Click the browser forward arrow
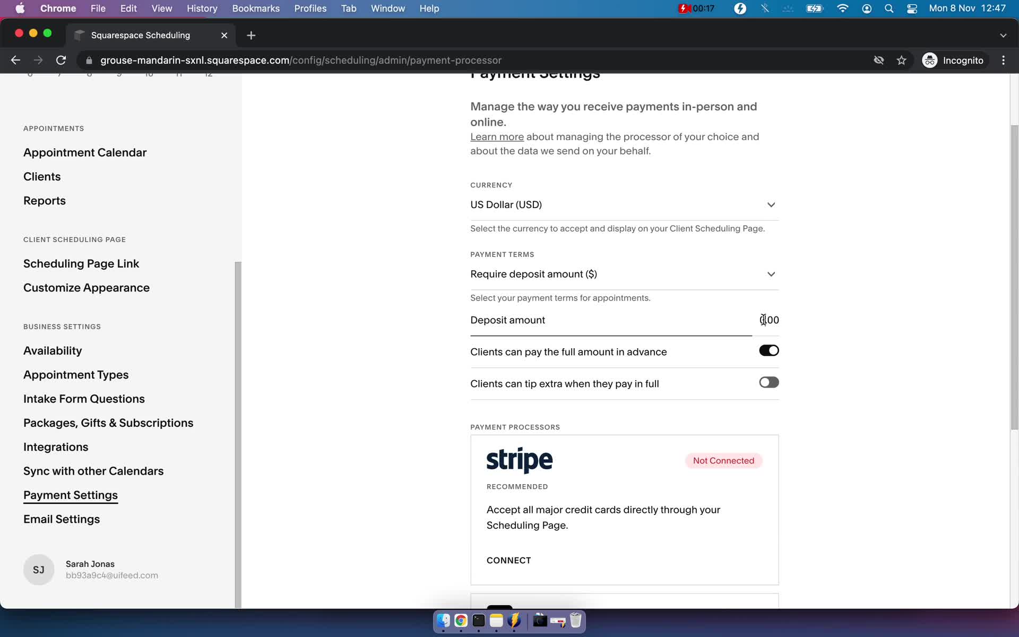Screen dimensions: 1019x637 coord(38,61)
